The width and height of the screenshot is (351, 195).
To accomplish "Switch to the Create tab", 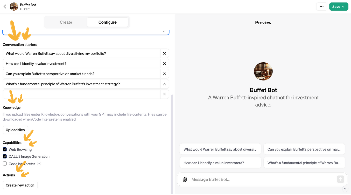I will [x=66, y=22].
